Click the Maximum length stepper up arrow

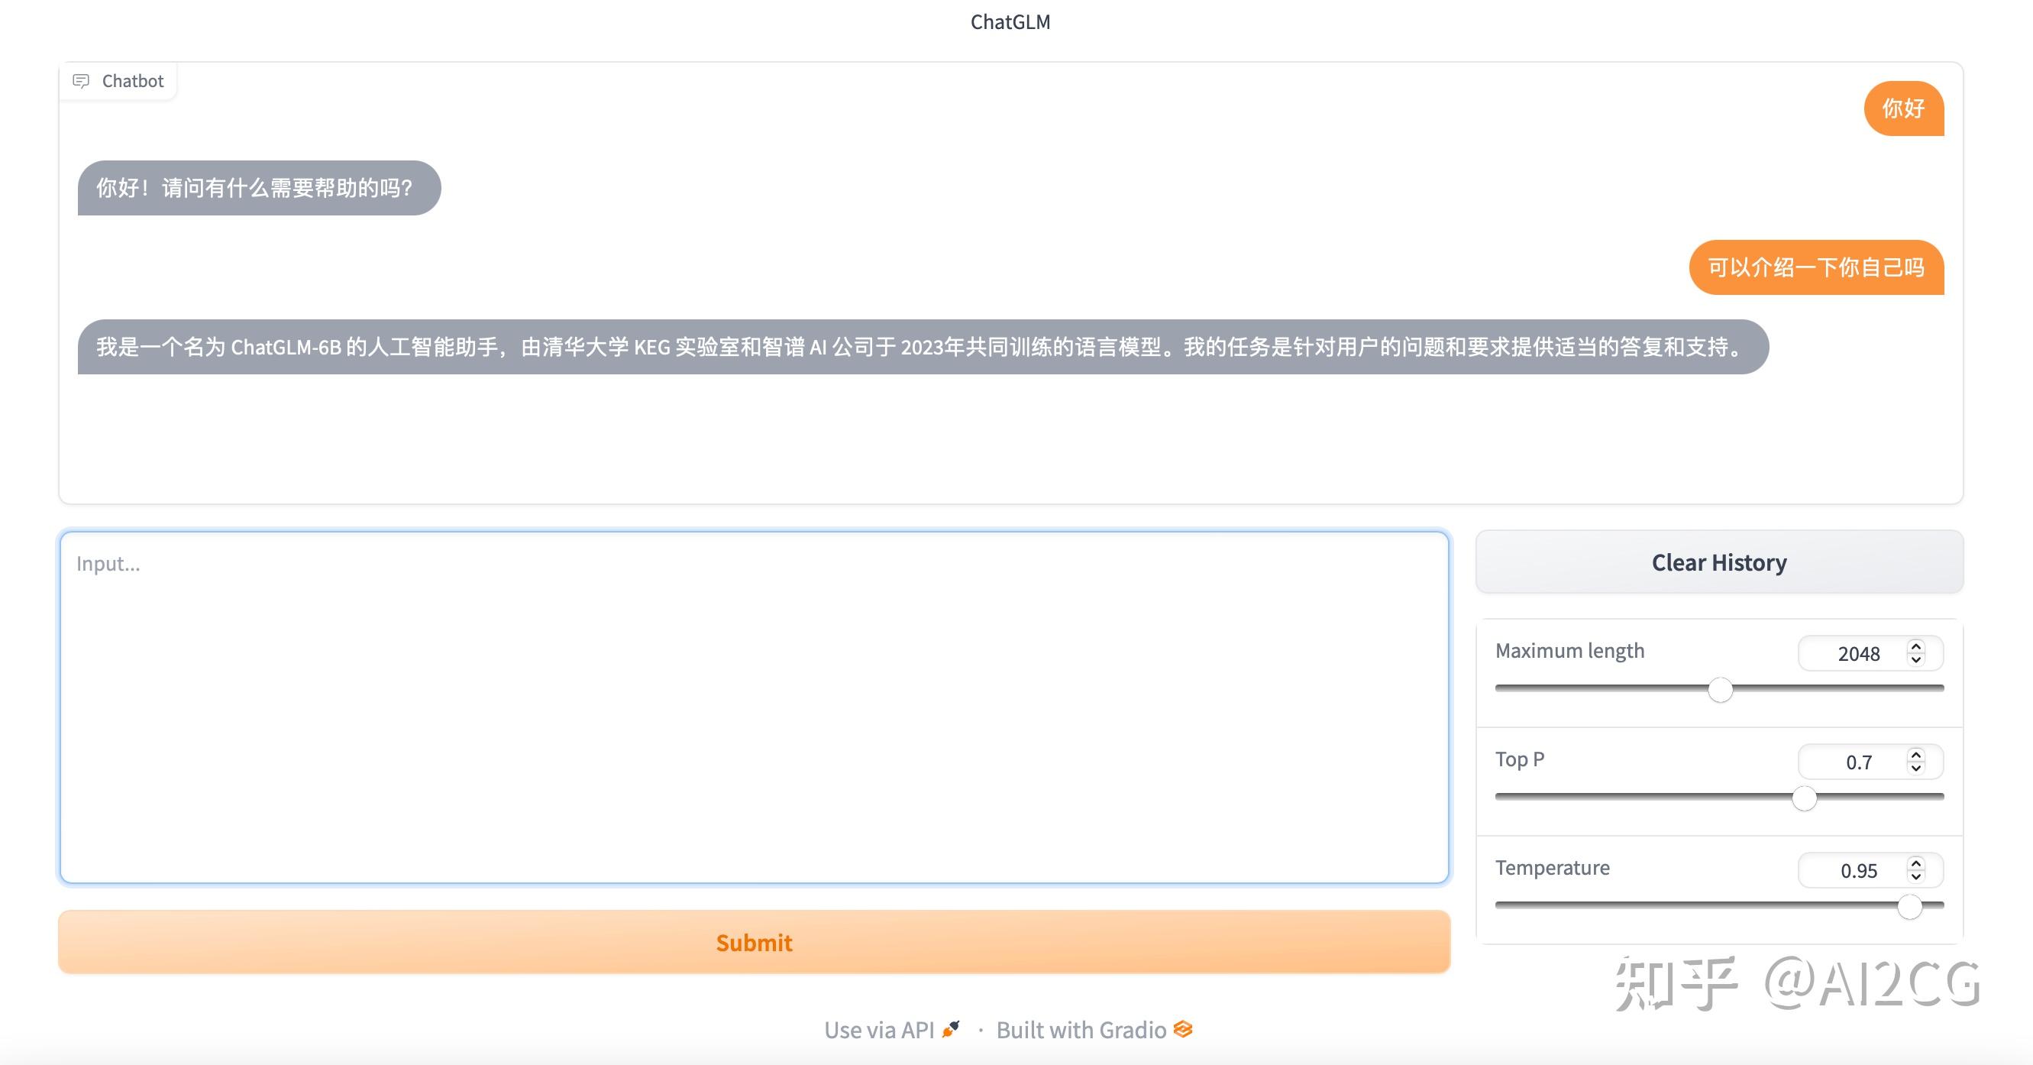(x=1916, y=647)
